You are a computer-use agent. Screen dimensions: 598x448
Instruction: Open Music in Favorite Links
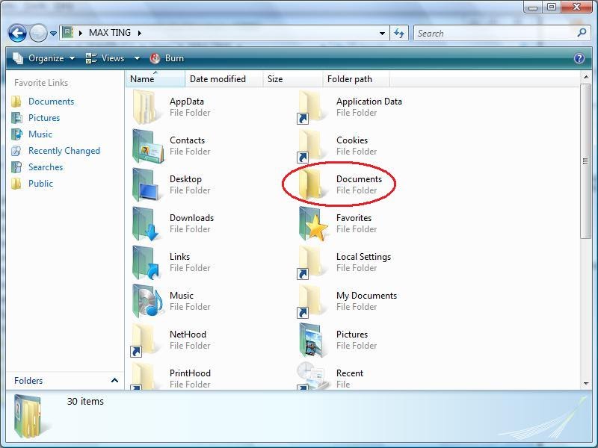pyautogui.click(x=40, y=134)
